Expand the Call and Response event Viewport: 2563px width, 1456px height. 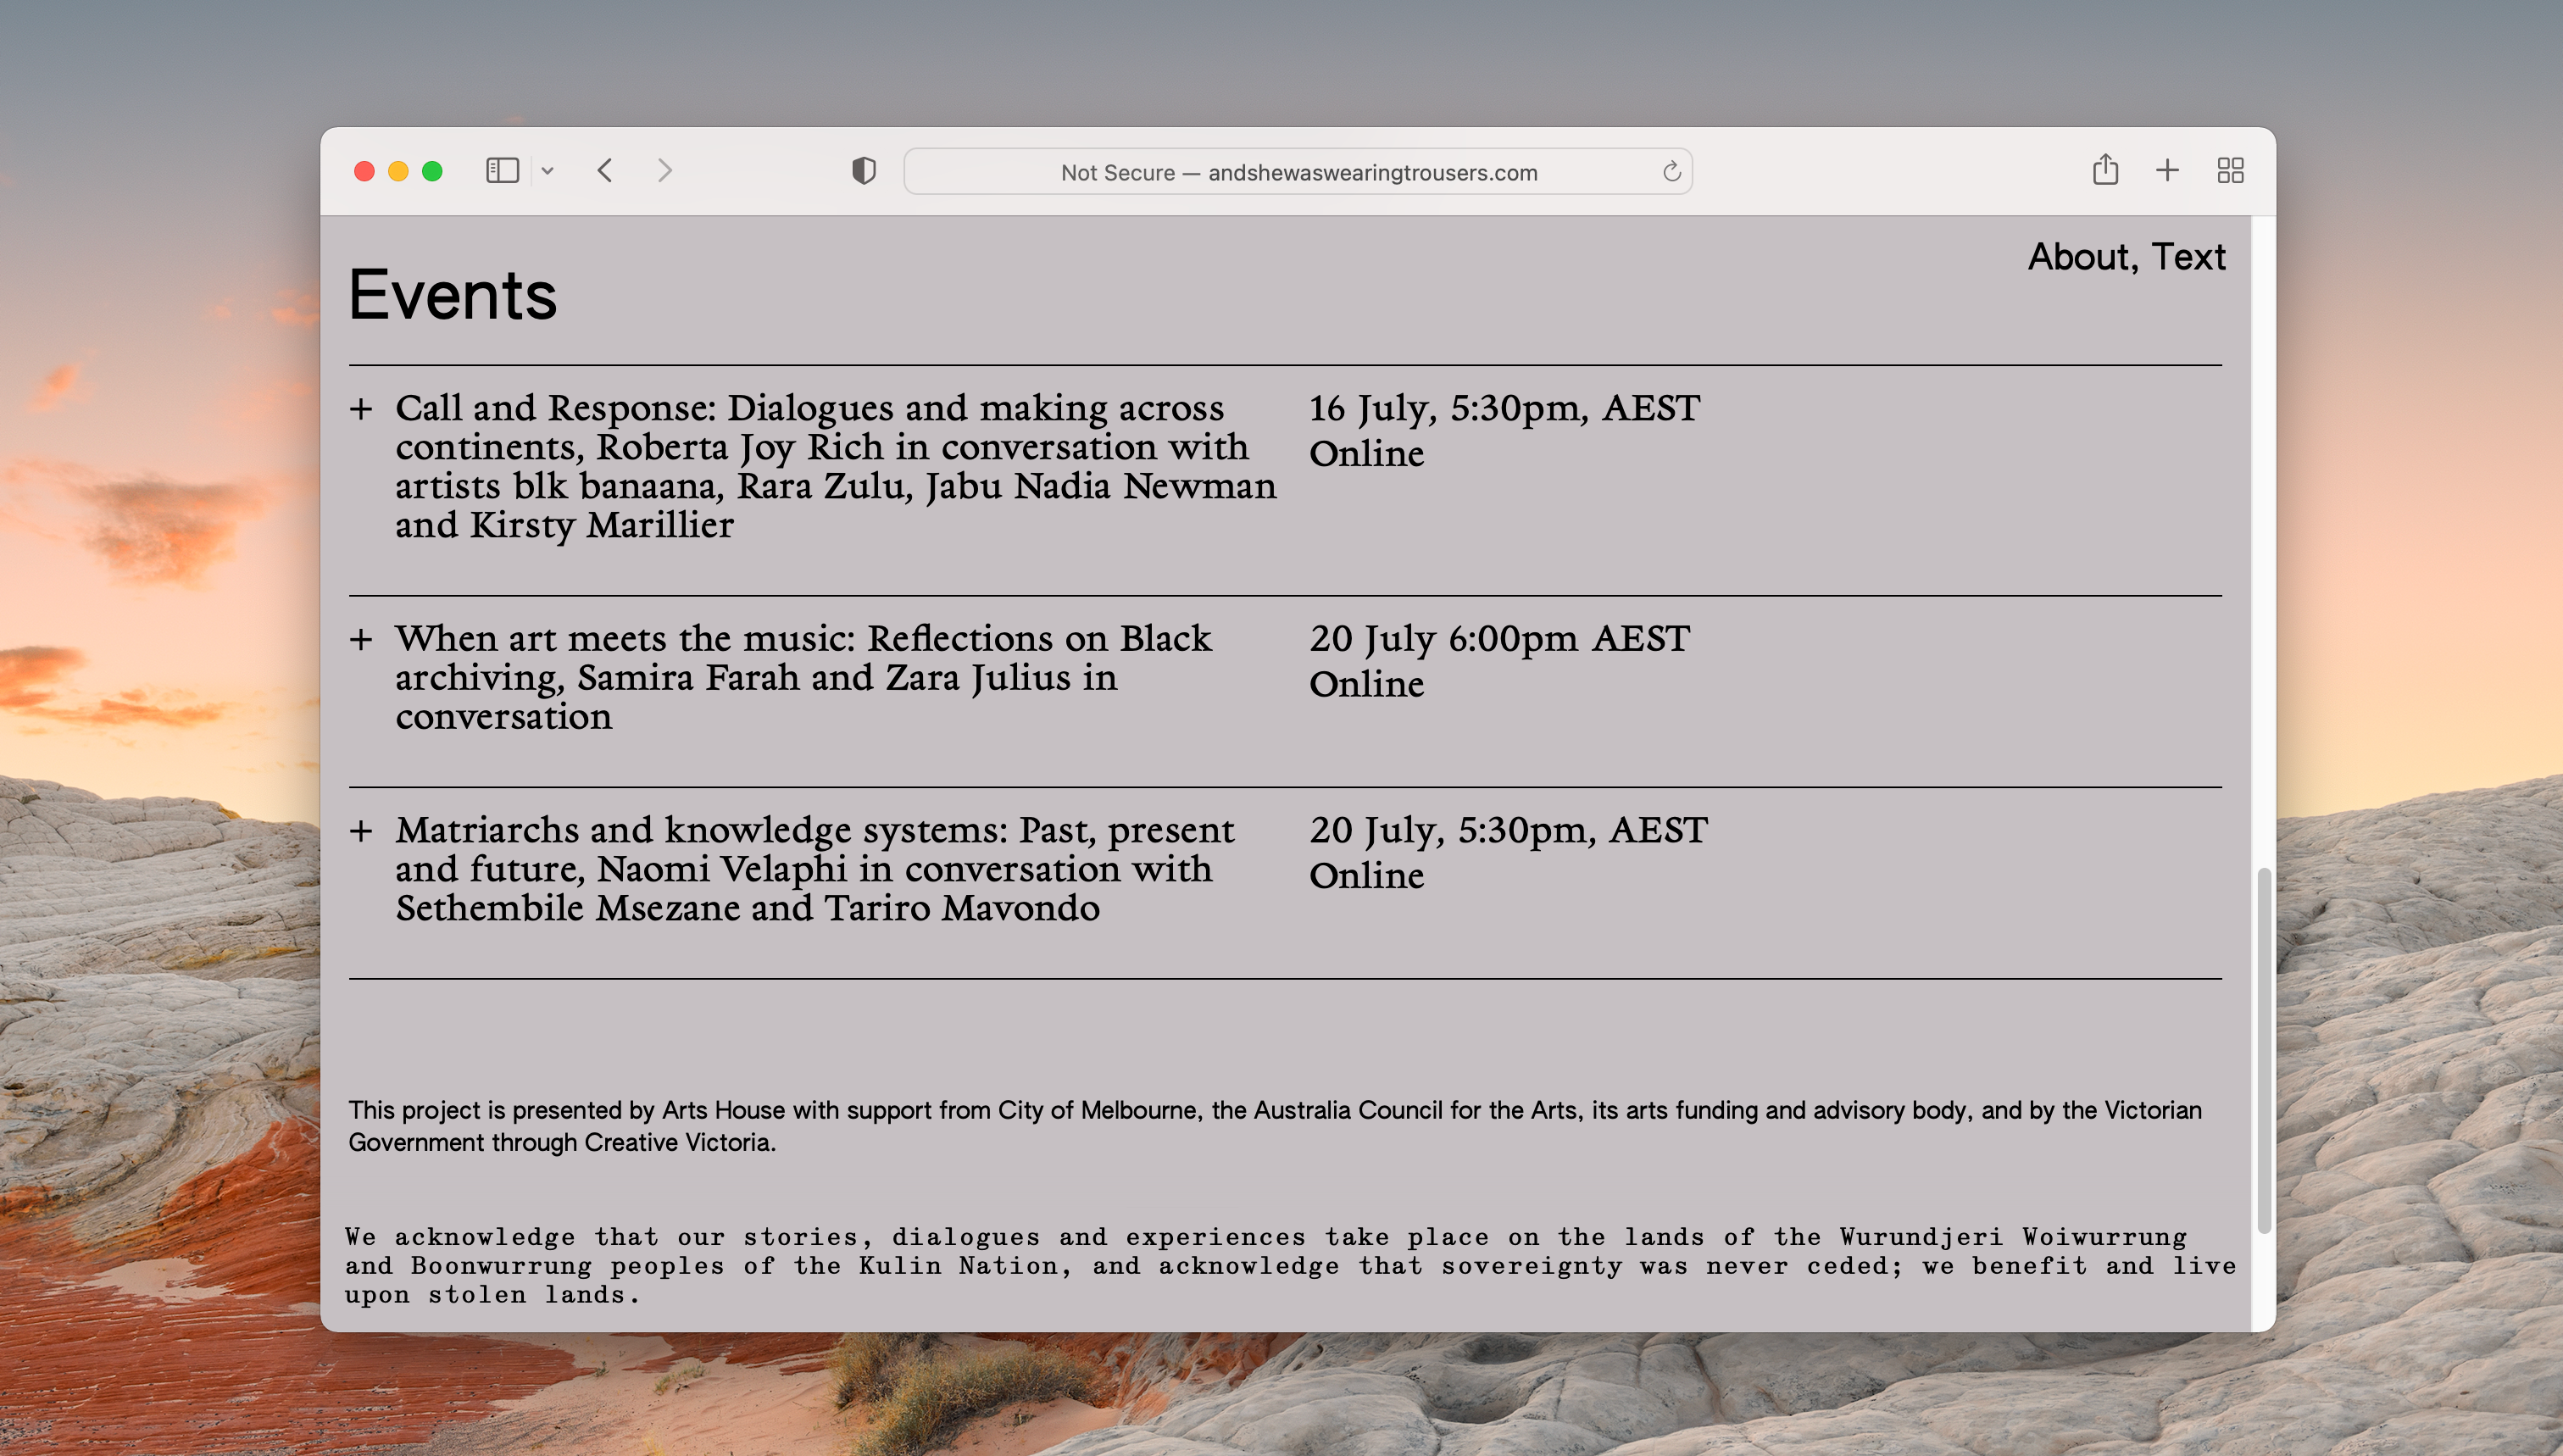pyautogui.click(x=361, y=409)
